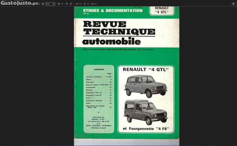Image resolution: width=237 pixels, height=146 pixels.
Task: Click the share arrow icon
Action: click(93, 4)
